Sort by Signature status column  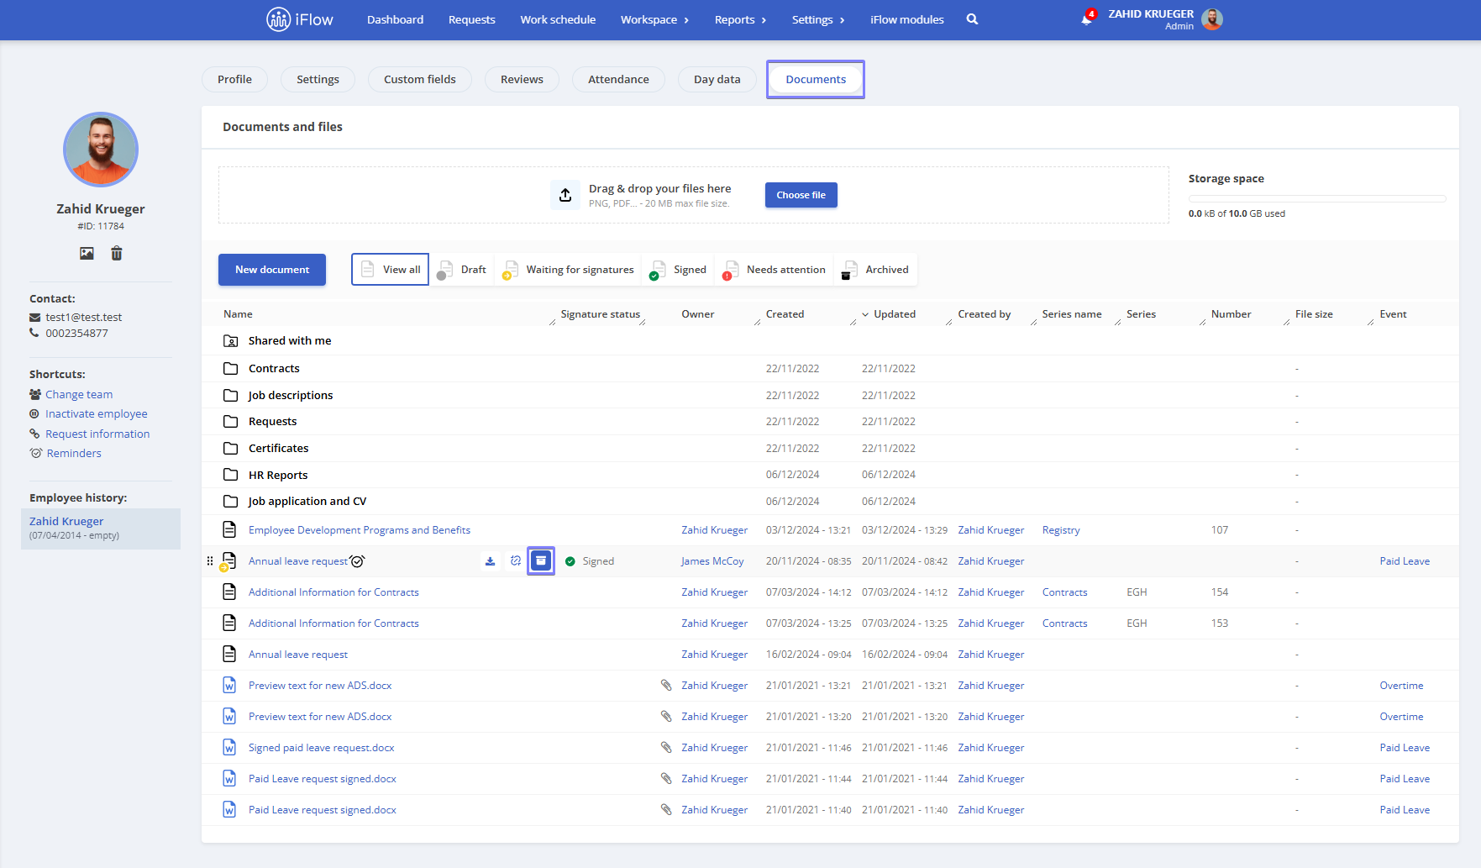pyautogui.click(x=600, y=314)
